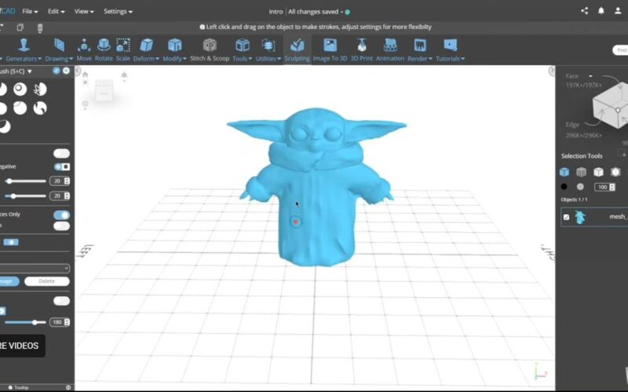Adjust the slider next to the 180 value
The height and width of the screenshot is (392, 628).
point(35,322)
